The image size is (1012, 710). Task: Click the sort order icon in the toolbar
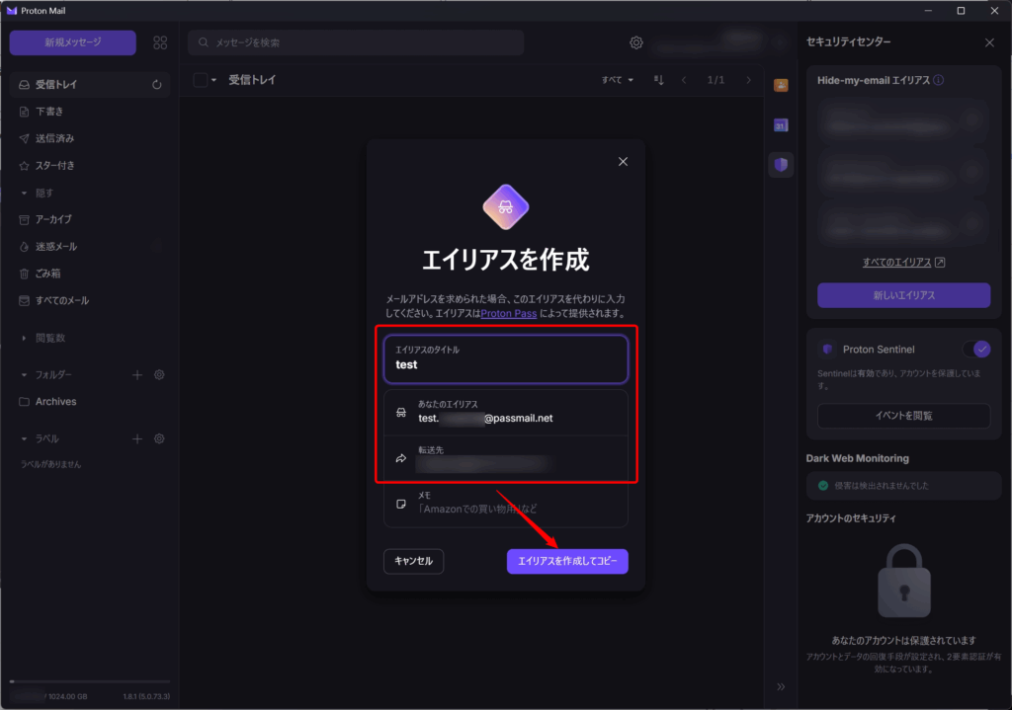pyautogui.click(x=658, y=80)
